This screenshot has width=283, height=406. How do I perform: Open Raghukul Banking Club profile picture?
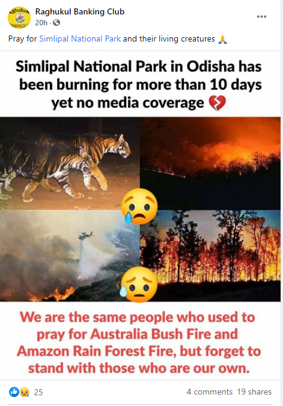(x=19, y=17)
